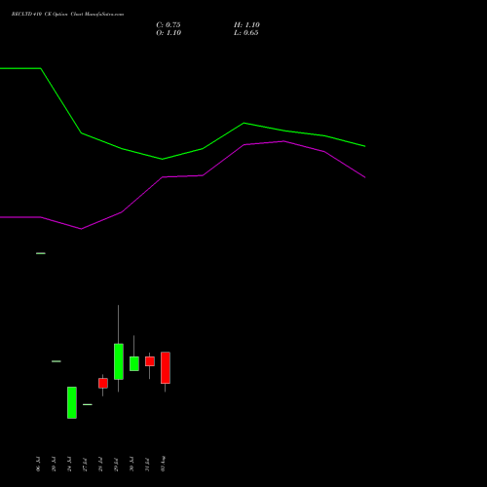The width and height of the screenshot is (487, 487).
Task: Select the close value C: 0.75
Action: 169,25
